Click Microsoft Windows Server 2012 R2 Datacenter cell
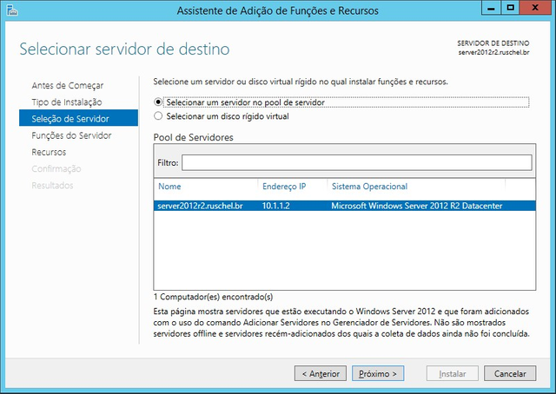 [x=417, y=206]
